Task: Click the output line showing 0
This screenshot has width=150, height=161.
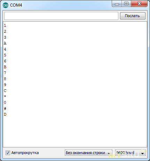Action: pyautogui.click(x=5, y=102)
